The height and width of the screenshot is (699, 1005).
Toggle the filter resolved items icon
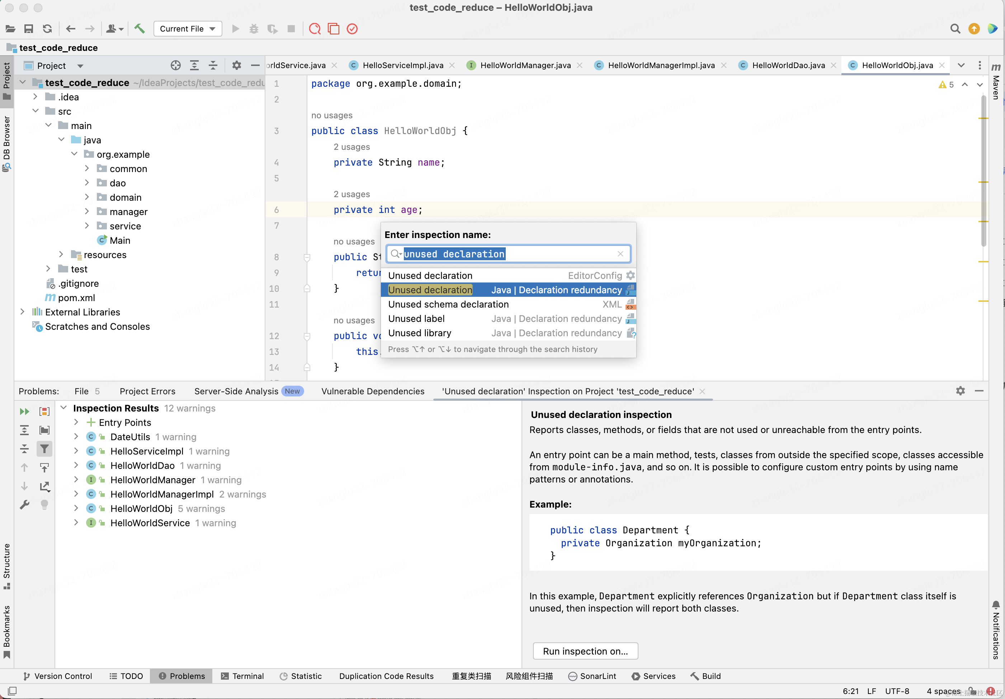tap(44, 448)
